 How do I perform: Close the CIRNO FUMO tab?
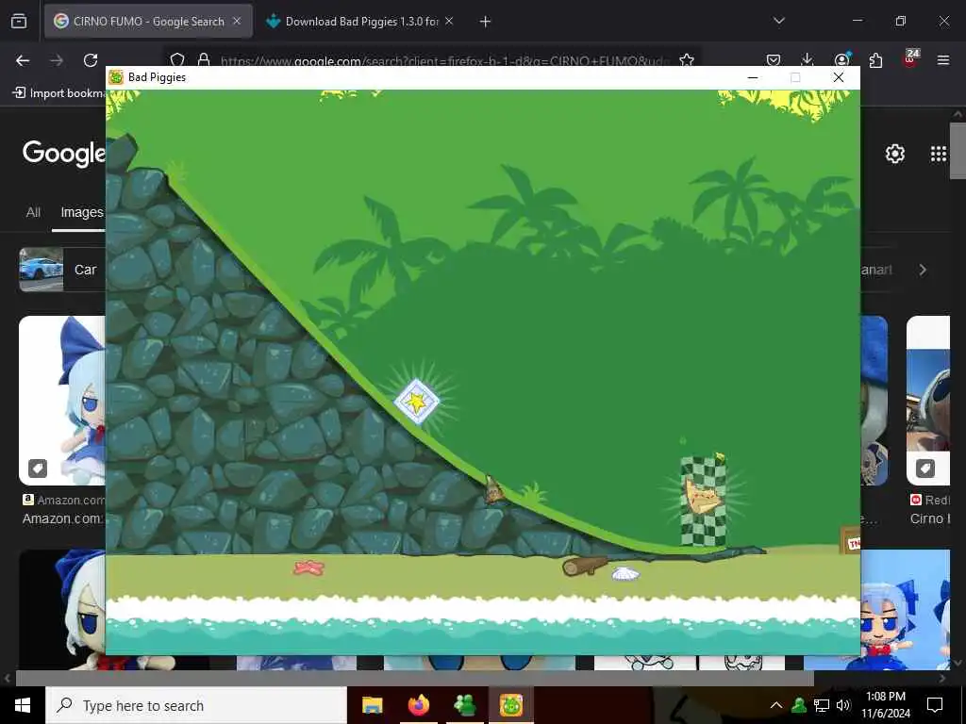(x=237, y=21)
